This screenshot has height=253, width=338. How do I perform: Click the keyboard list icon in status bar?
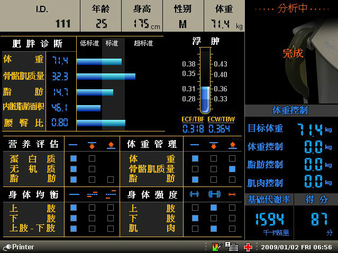point(232,247)
